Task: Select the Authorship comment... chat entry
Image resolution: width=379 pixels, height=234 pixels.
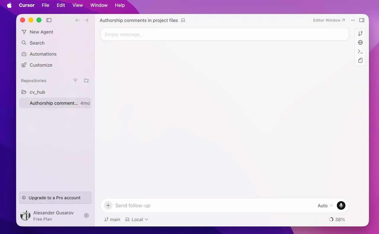Action: [x=55, y=103]
